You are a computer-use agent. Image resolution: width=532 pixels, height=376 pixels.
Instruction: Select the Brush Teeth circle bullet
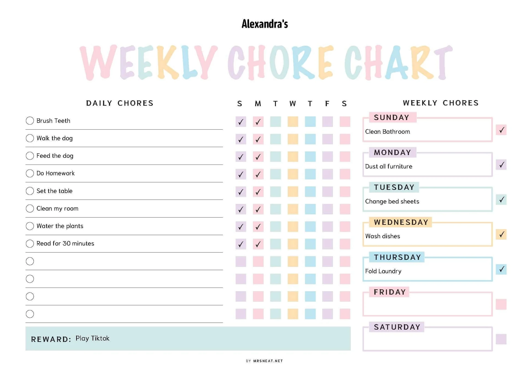30,121
